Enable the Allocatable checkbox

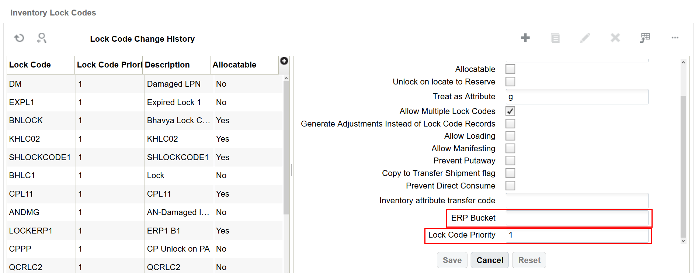[510, 69]
